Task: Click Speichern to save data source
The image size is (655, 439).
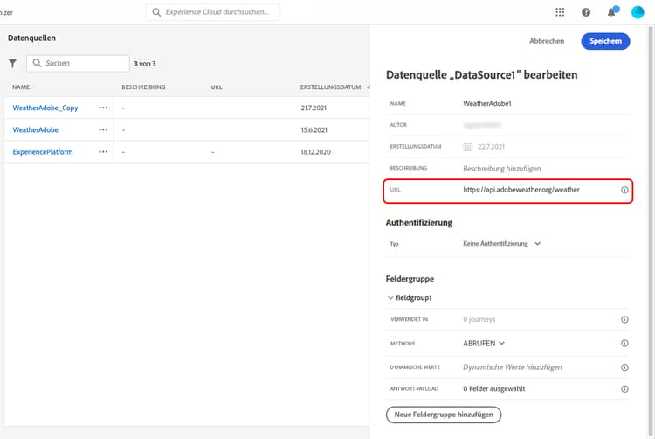Action: 605,41
